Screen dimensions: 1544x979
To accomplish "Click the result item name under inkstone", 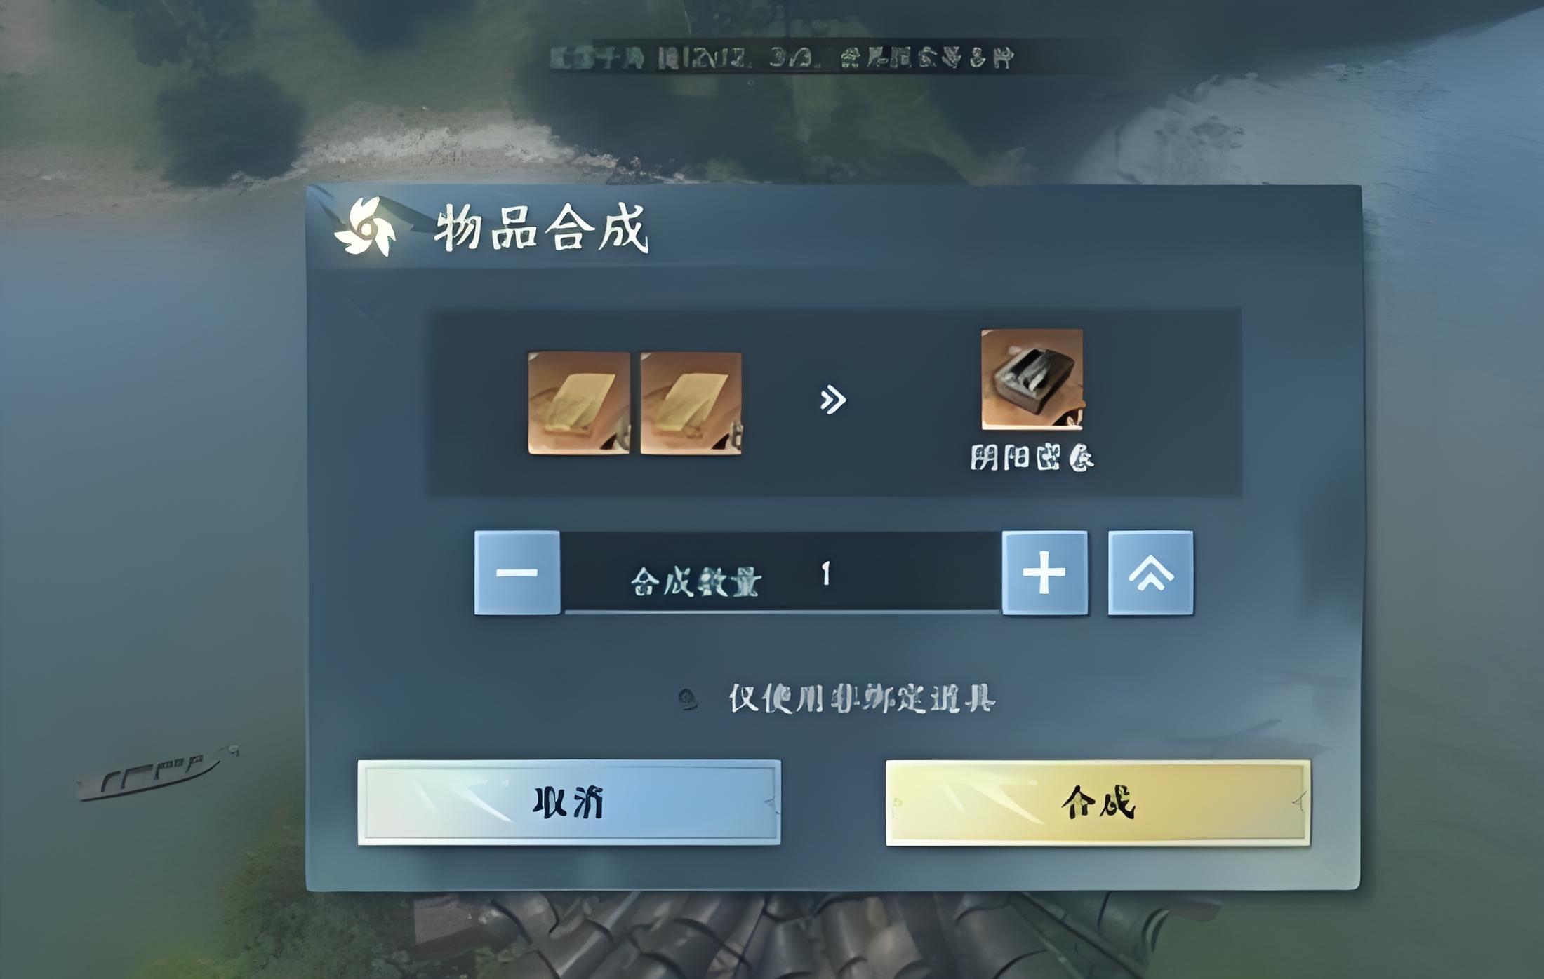I will (x=1032, y=458).
